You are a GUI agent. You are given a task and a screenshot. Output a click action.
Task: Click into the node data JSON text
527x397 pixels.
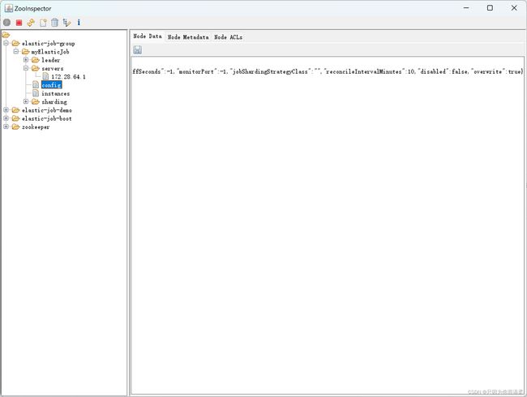[328, 71]
